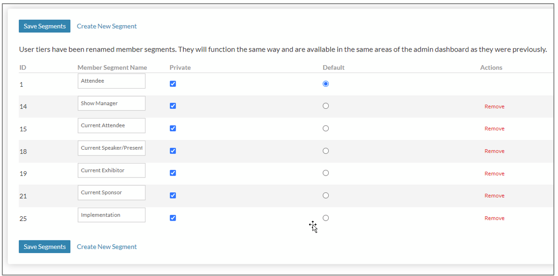Make Current Sponsor the default segment
The width and height of the screenshot is (558, 276).
(x=326, y=196)
